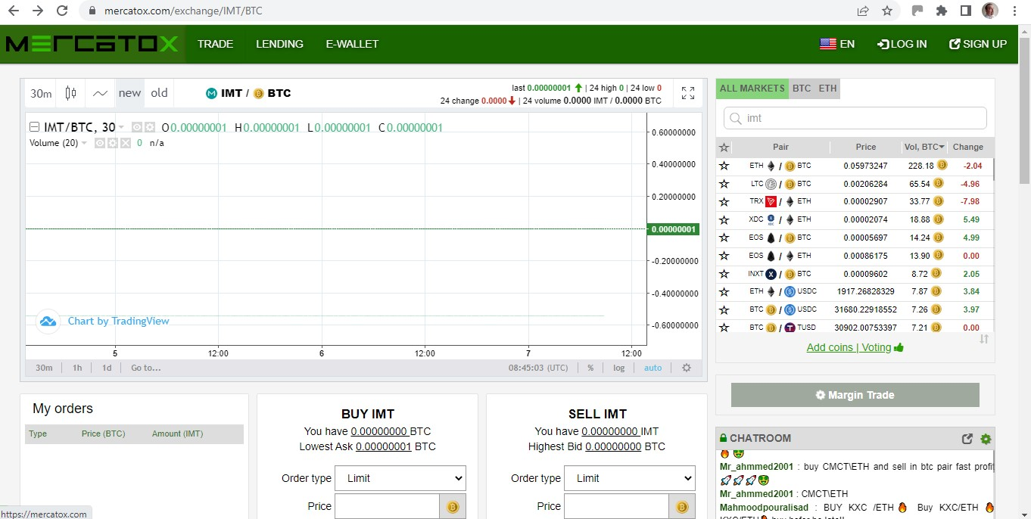The image size is (1031, 519).
Task: Switch to the old chart view
Action: 159,93
